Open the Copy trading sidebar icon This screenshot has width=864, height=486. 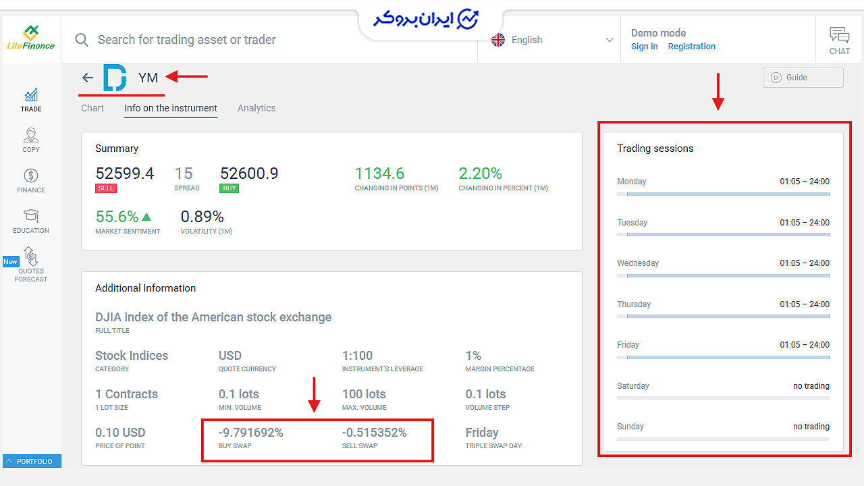(31, 140)
